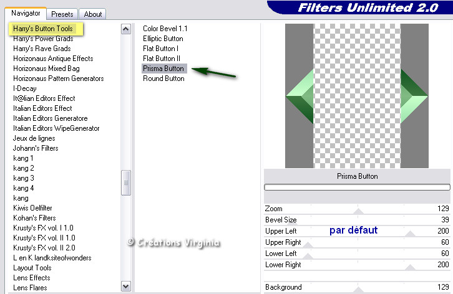Screen dimensions: 453x294
Task: Click scroll down arrow in filter list
Action: [125, 287]
